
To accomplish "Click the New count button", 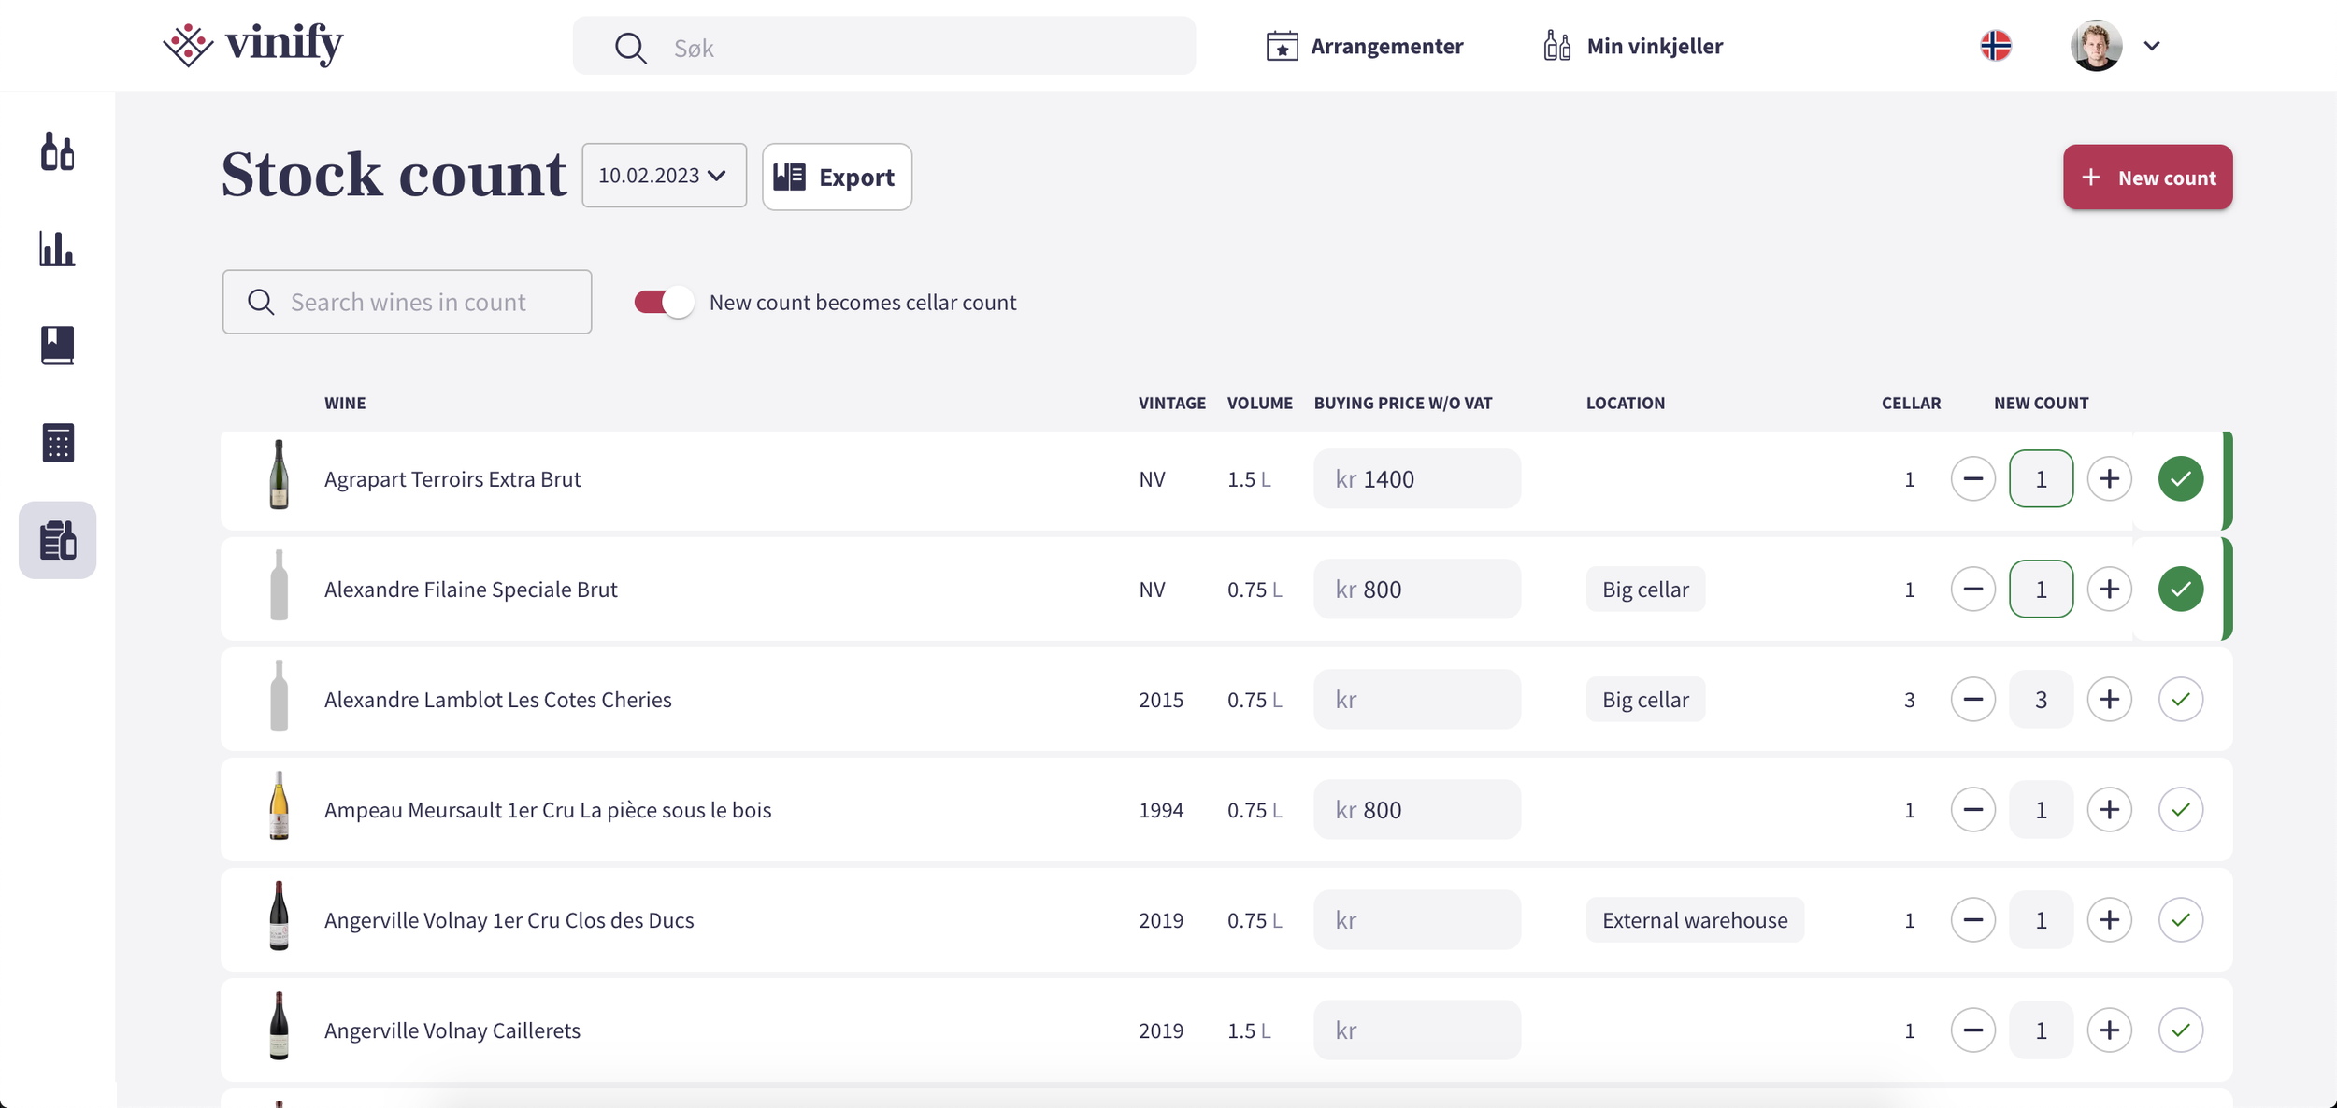I will [2147, 177].
